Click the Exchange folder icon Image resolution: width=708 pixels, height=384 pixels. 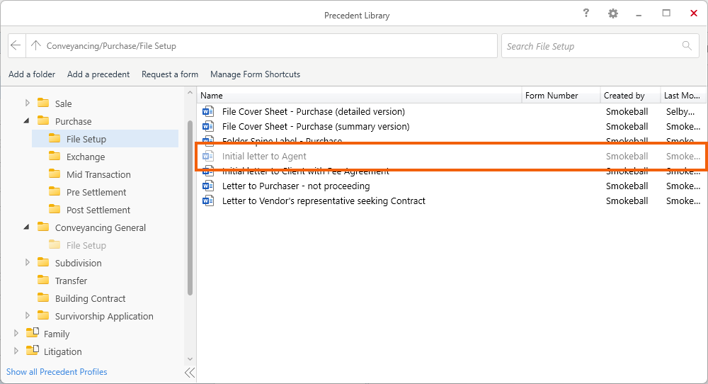(x=55, y=157)
